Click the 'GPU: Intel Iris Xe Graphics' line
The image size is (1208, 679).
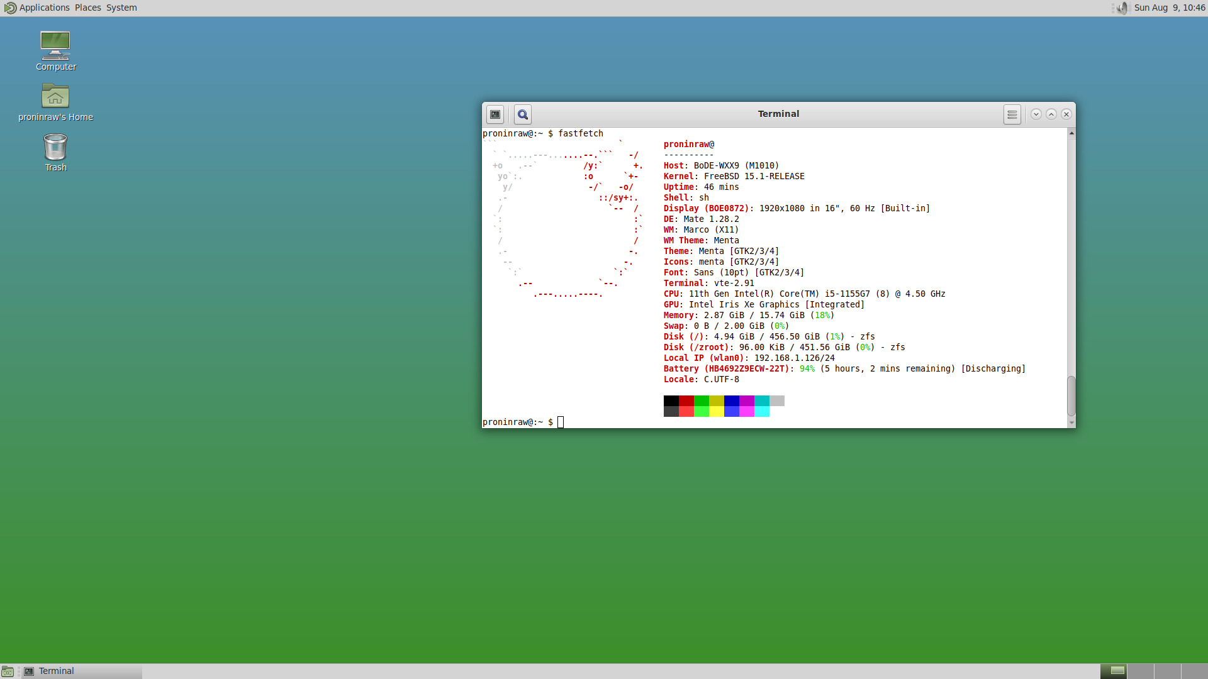point(764,305)
